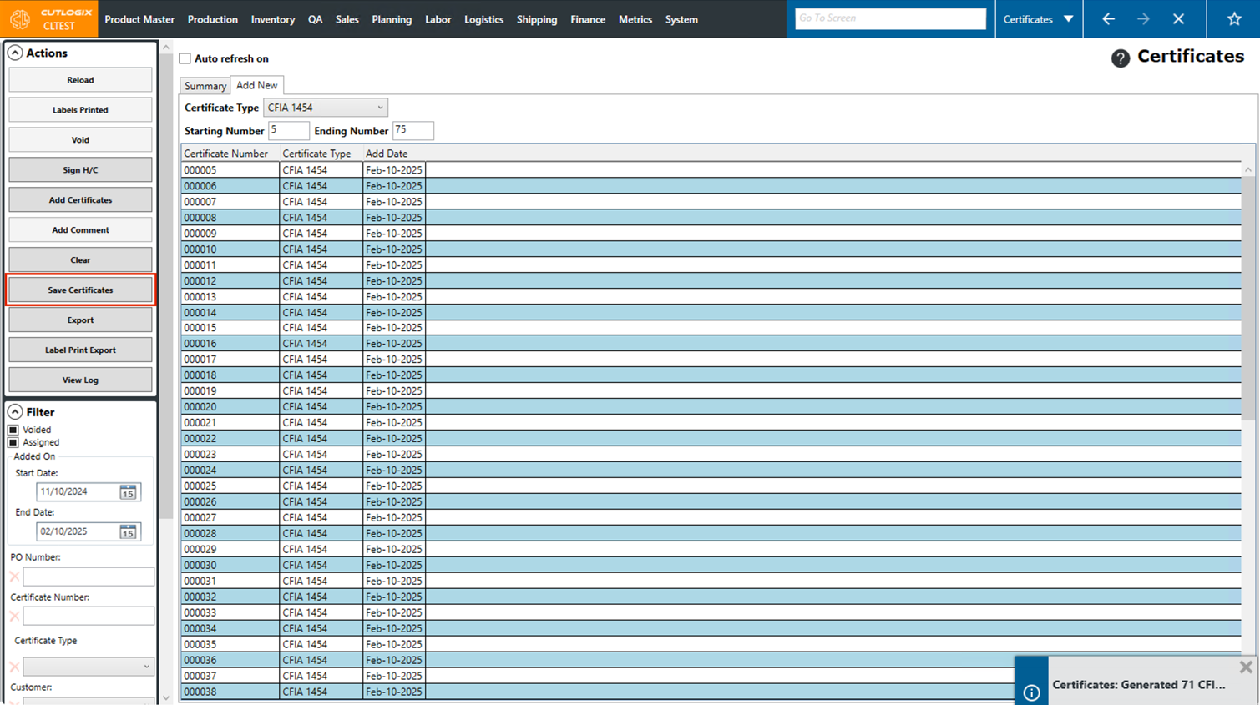
Task: Open Start Date calendar picker
Action: (x=128, y=492)
